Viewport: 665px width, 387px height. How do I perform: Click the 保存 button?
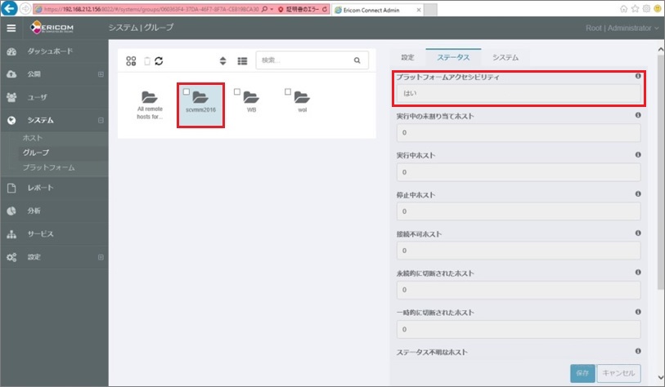[582, 372]
